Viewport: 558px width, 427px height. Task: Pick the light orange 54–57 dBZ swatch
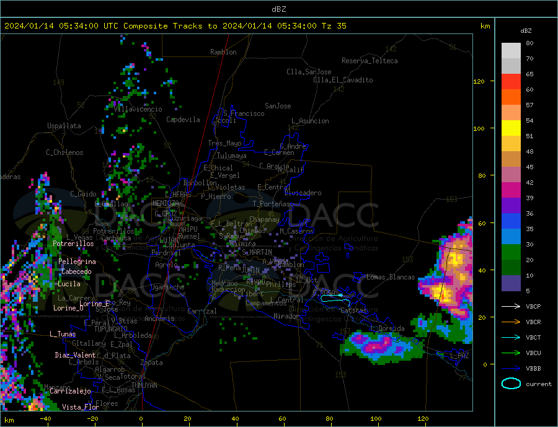coord(511,112)
